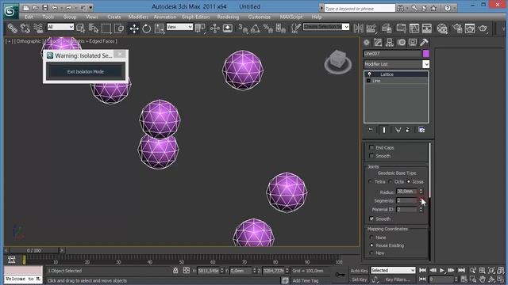Toggle Show End Result button

click(x=384, y=130)
